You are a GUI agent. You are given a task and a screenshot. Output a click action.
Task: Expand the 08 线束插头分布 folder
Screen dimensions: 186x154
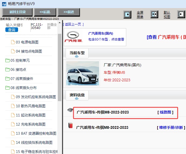[23, 88]
